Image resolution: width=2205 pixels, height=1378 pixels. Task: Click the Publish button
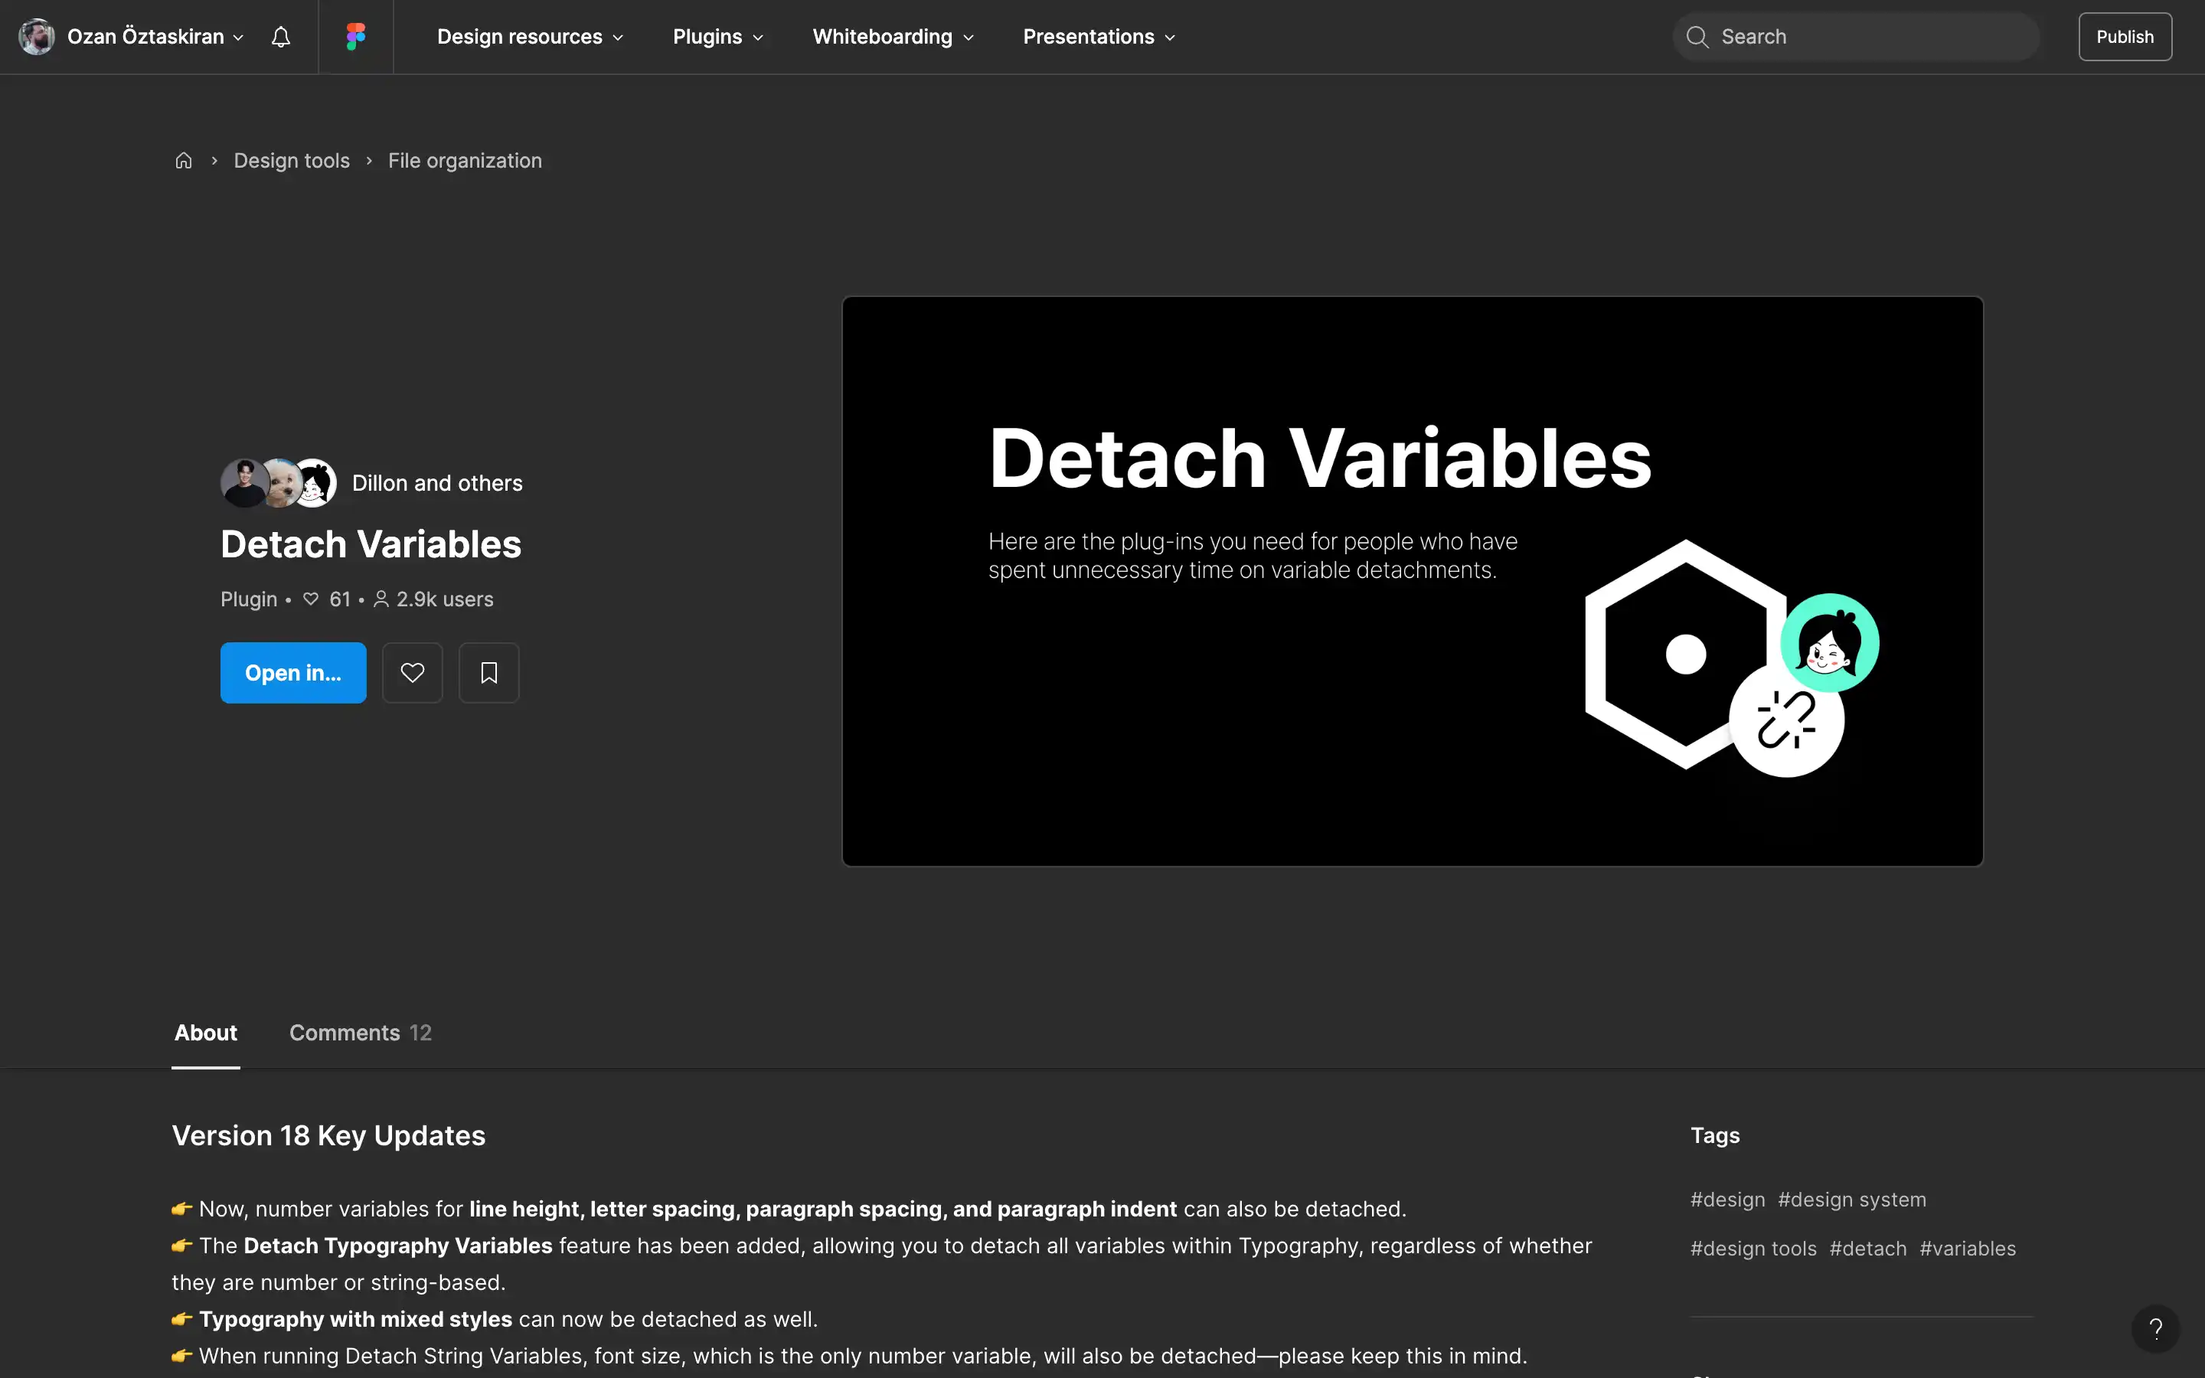click(x=2125, y=37)
